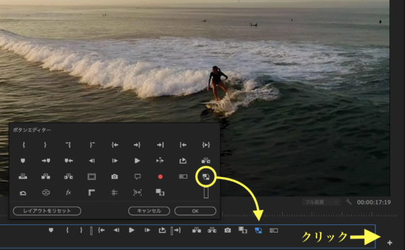Image resolution: width=405 pixels, height=250 pixels.
Task: Toggle Loop Playback icon in Button Editor
Action: (x=183, y=161)
